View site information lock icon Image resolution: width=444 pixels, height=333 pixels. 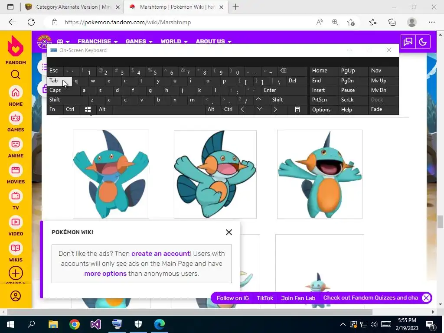pyautogui.click(x=55, y=22)
